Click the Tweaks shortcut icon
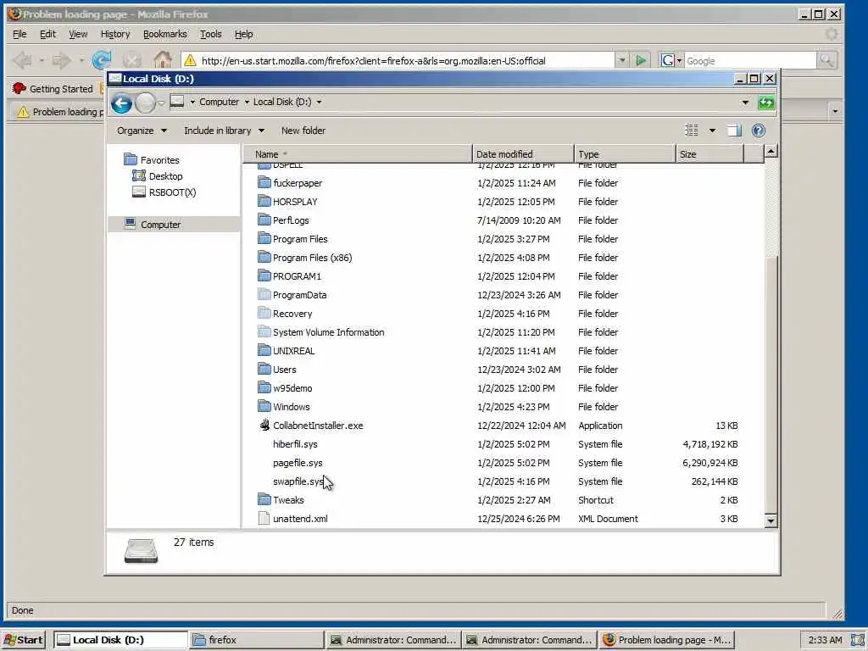Screen dimensions: 868x651 pyautogui.click(x=264, y=500)
